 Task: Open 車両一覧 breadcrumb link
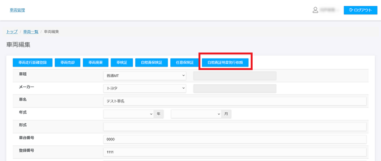pos(30,31)
